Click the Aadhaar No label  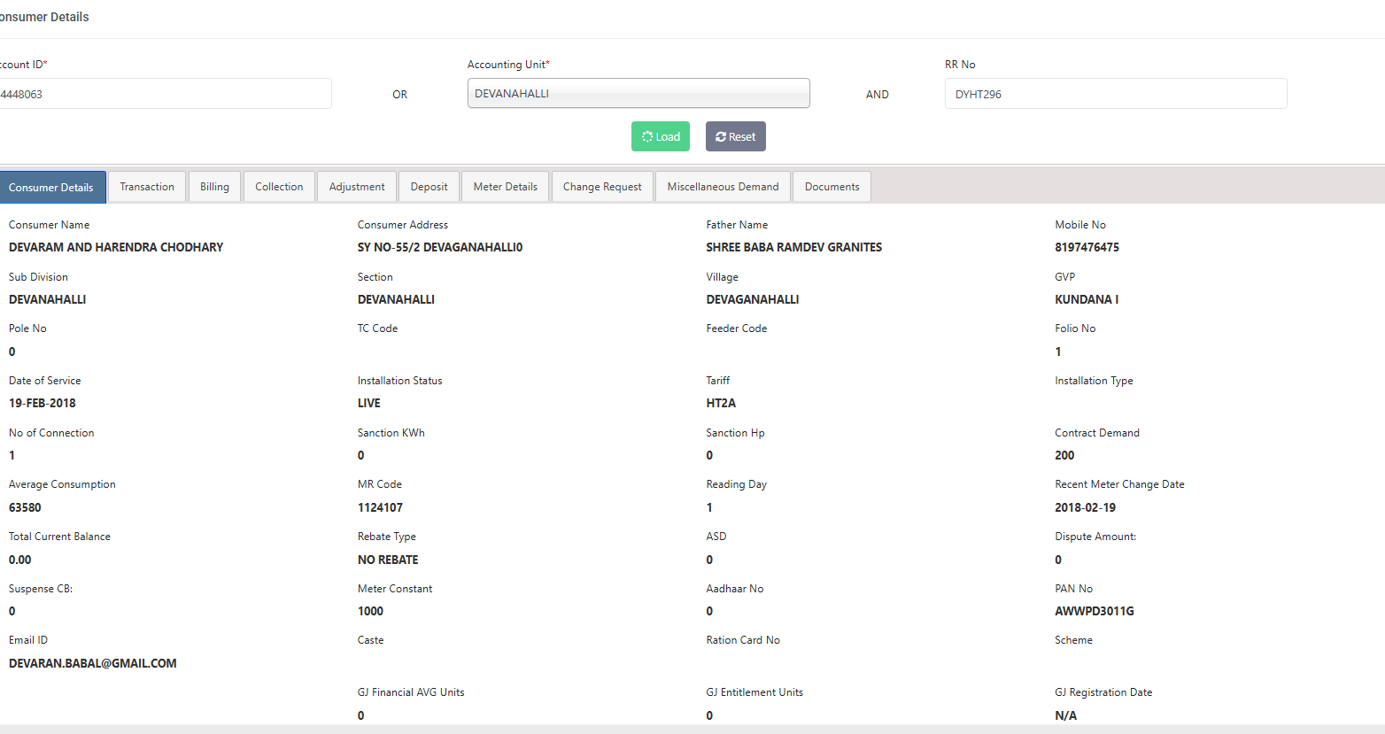click(735, 589)
